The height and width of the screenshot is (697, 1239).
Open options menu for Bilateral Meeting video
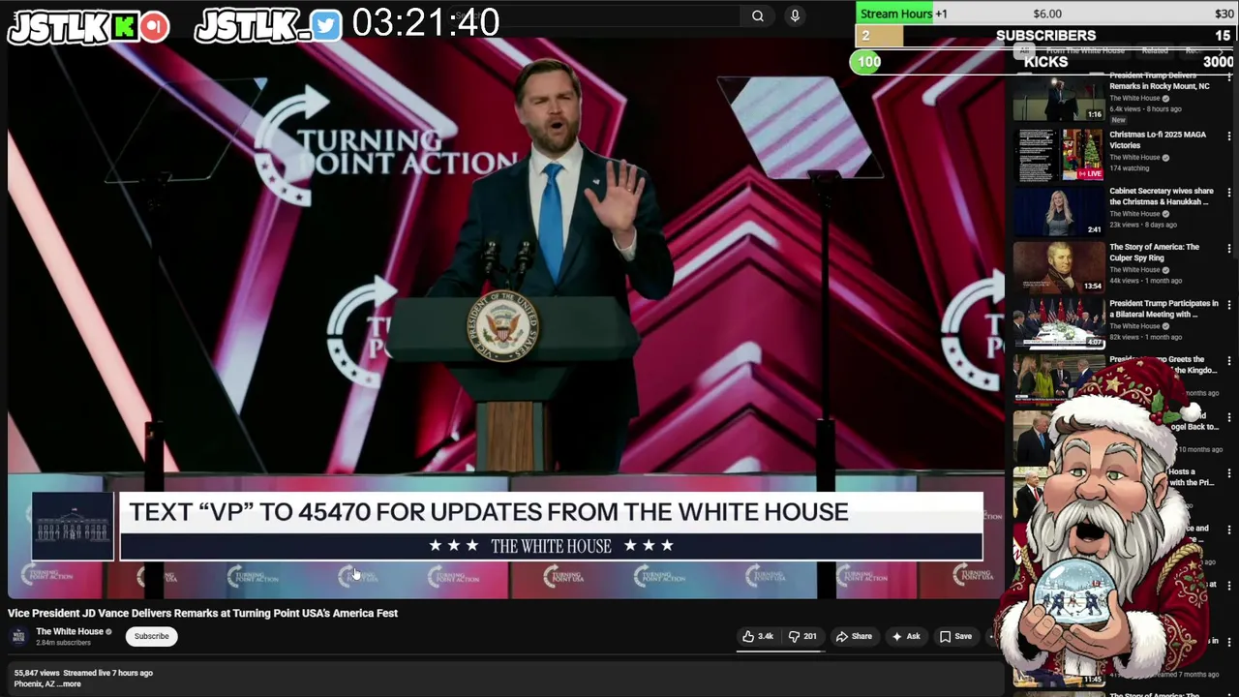coord(1230,306)
